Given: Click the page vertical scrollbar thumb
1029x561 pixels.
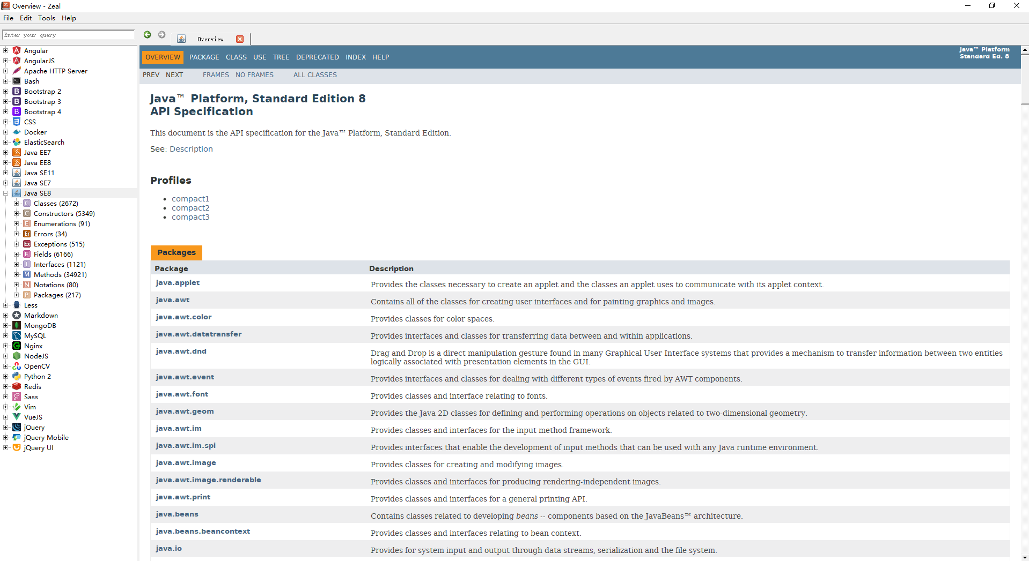Looking at the screenshot, I should pyautogui.click(x=1025, y=79).
